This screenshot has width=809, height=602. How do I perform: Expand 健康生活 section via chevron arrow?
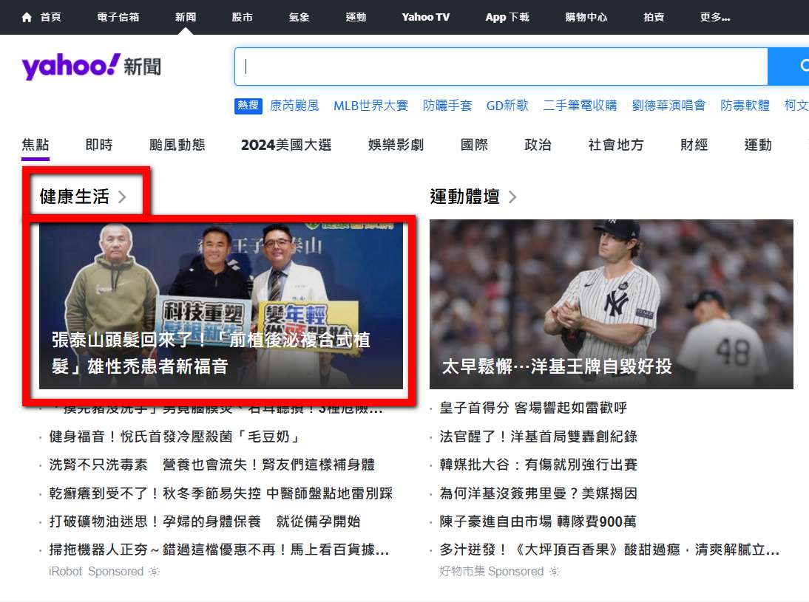pos(122,196)
